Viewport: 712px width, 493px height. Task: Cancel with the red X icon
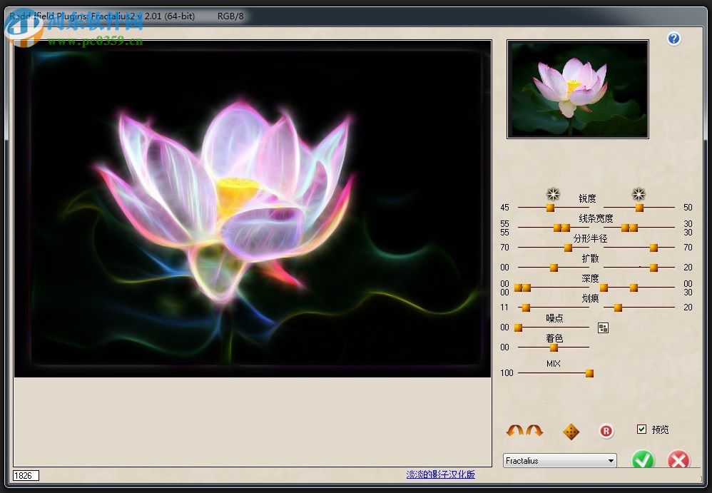point(678,460)
